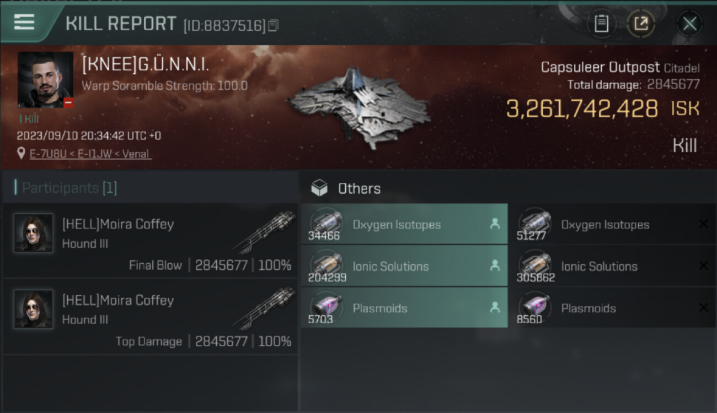Click destroyed Oxygen Isotopes 51277 icon

tap(534, 222)
